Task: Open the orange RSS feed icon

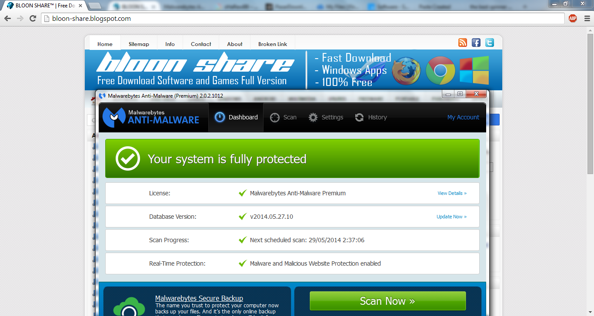Action: 463,43
